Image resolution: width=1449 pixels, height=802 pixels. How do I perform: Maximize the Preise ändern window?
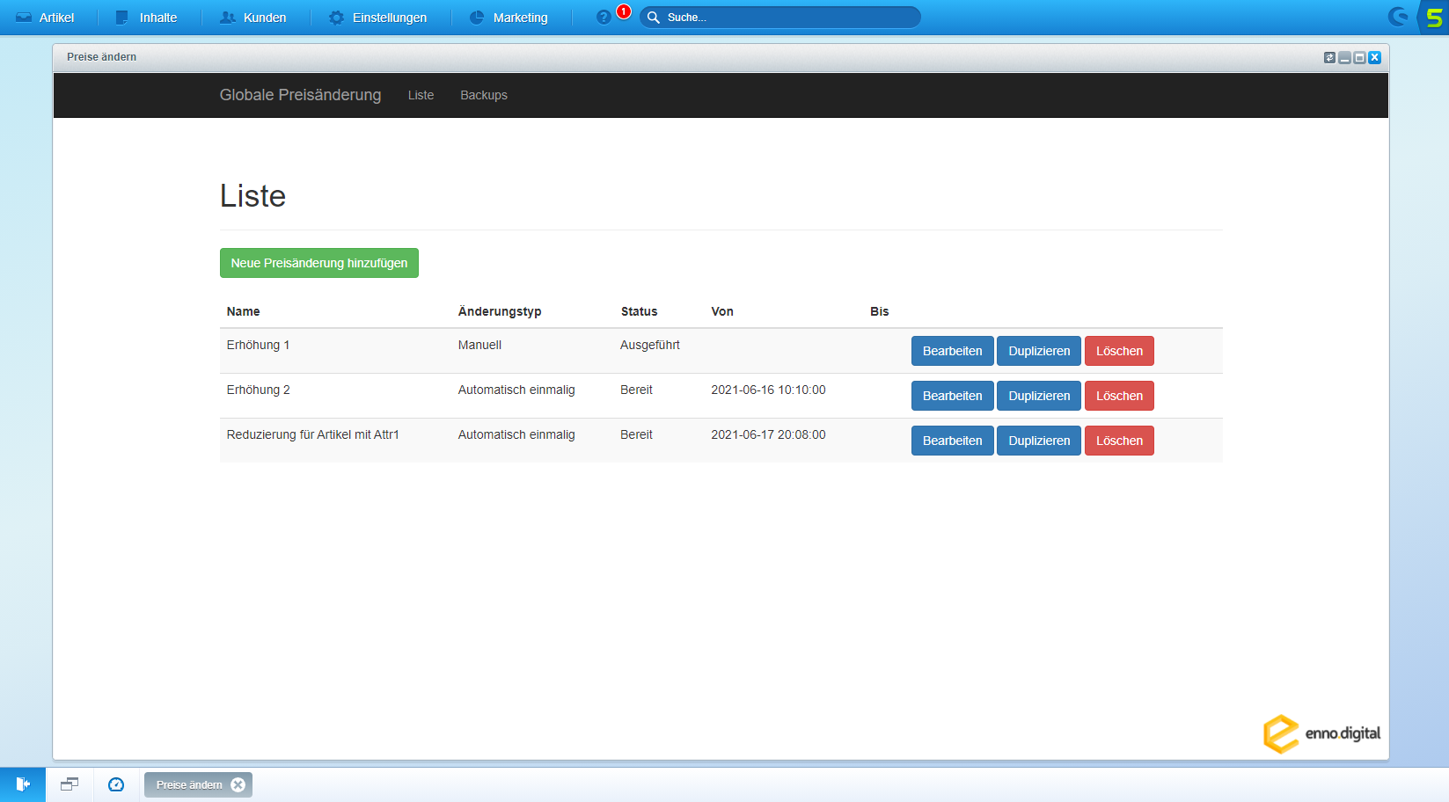click(1359, 57)
